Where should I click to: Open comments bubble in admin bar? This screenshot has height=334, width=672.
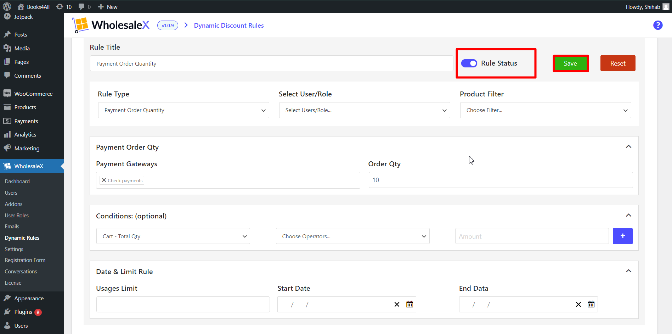85,7
